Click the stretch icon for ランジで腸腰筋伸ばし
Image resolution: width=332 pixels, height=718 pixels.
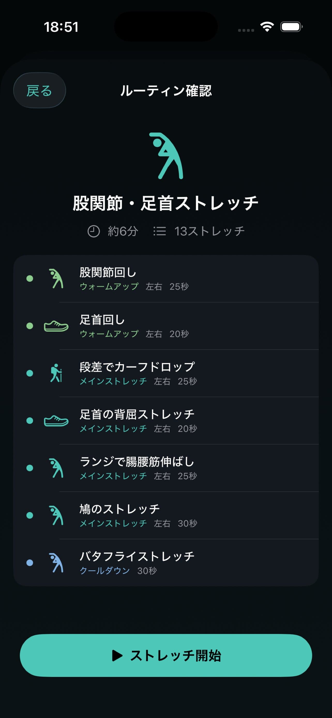(x=56, y=468)
